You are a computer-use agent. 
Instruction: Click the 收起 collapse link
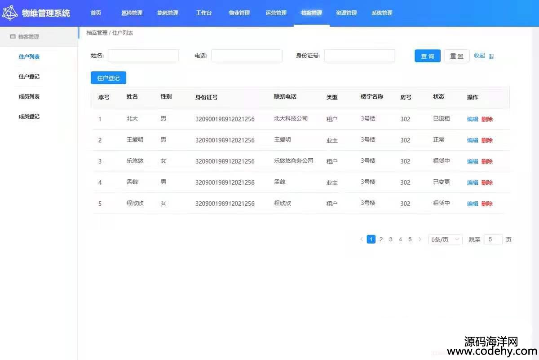(x=479, y=56)
